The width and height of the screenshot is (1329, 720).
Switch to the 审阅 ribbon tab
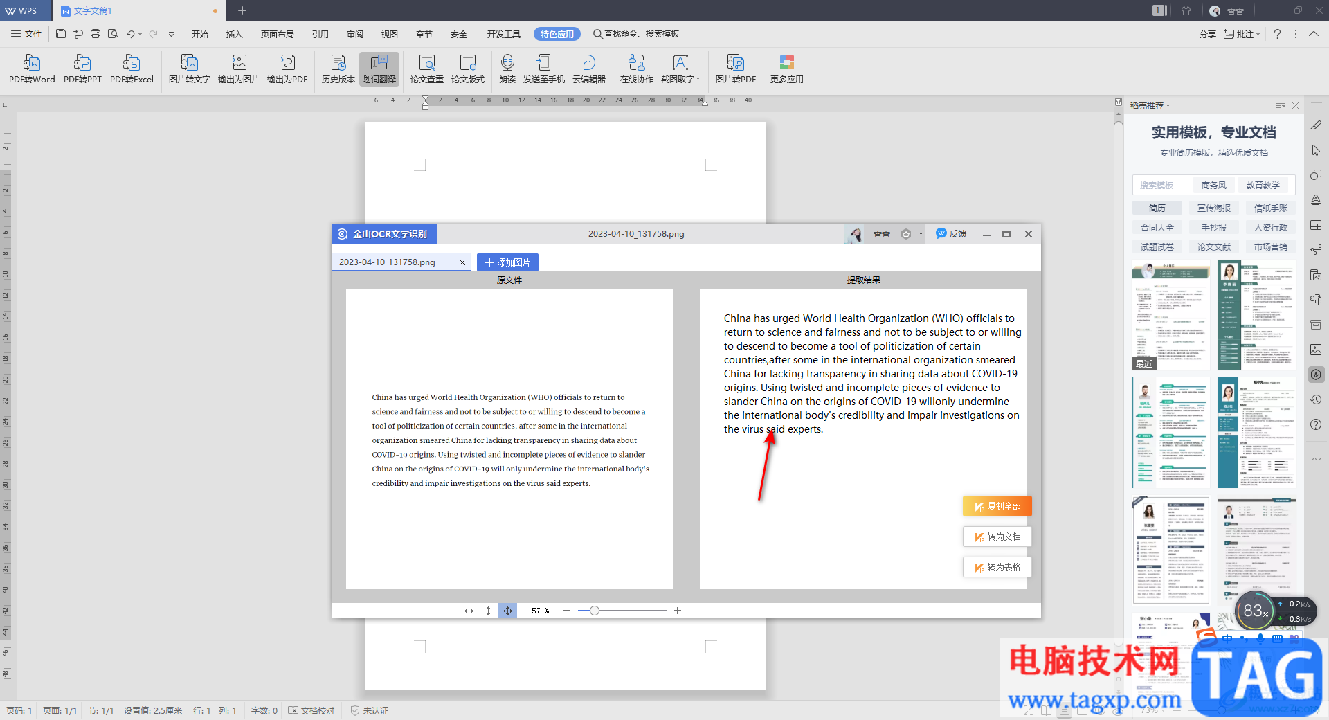coord(355,34)
